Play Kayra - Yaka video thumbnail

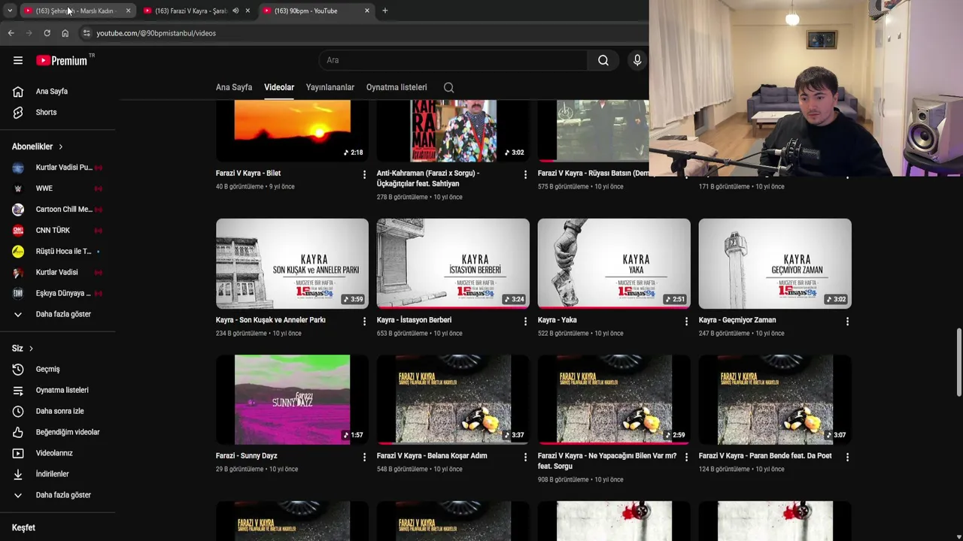(614, 264)
